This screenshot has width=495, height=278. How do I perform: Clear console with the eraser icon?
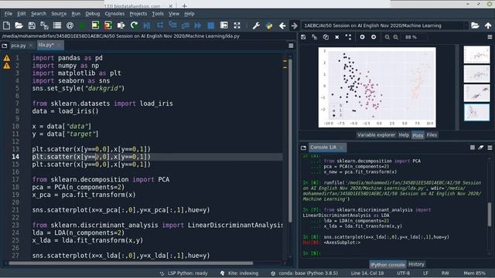[x=481, y=147]
